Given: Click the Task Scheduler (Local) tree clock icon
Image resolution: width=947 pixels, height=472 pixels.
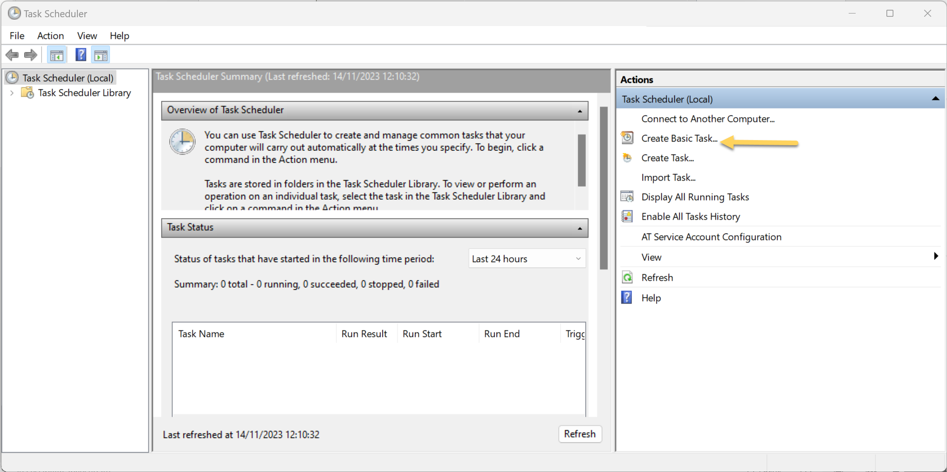Looking at the screenshot, I should coord(12,78).
